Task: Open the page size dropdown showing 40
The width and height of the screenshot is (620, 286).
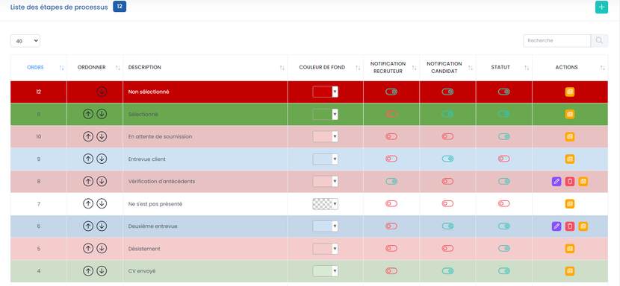Action: point(25,41)
